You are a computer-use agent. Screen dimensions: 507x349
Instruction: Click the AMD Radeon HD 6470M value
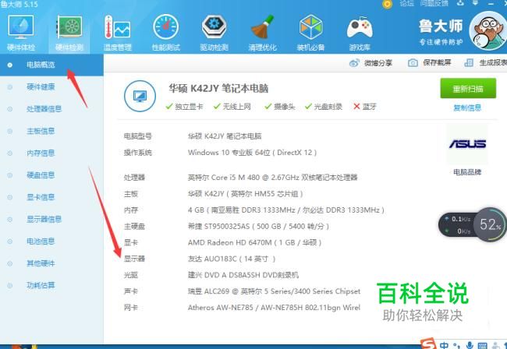(x=255, y=242)
